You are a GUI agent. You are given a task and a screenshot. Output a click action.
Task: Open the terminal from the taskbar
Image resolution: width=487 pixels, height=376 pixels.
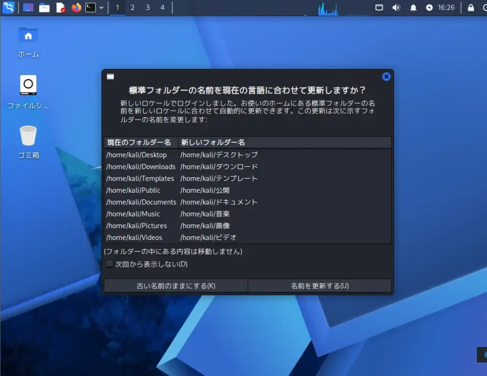(x=90, y=8)
